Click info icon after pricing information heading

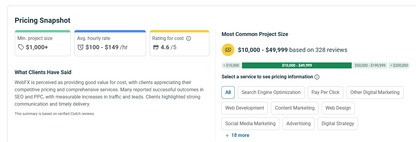317,77
